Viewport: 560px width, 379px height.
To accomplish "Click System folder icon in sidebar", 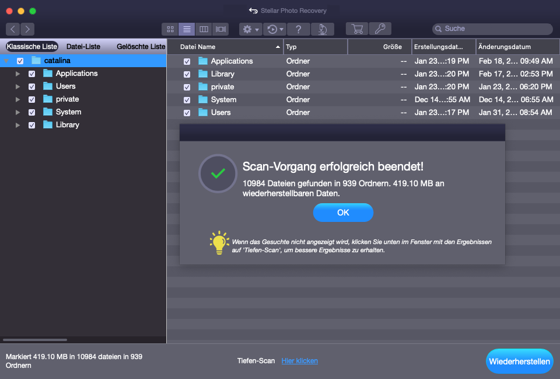I will point(48,112).
